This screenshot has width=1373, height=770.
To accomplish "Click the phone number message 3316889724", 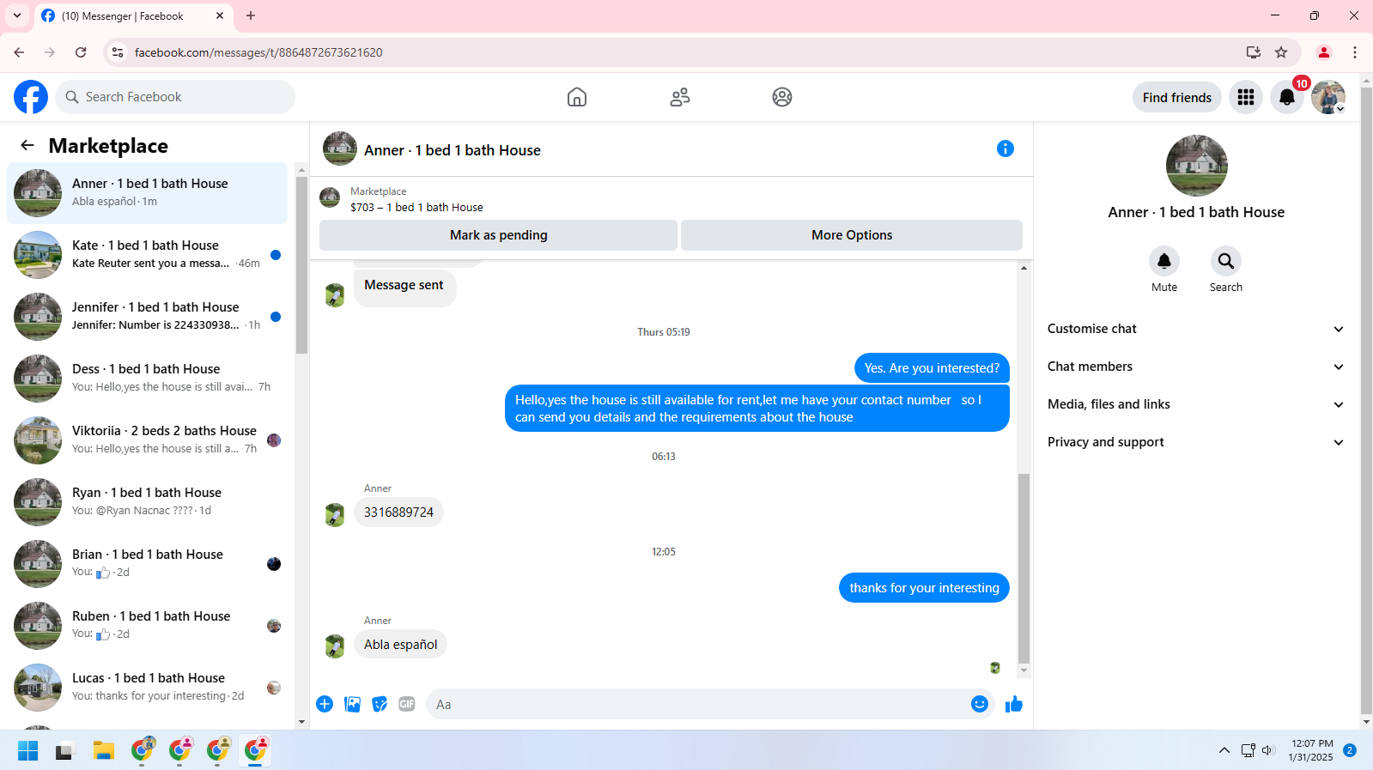I will [x=398, y=512].
